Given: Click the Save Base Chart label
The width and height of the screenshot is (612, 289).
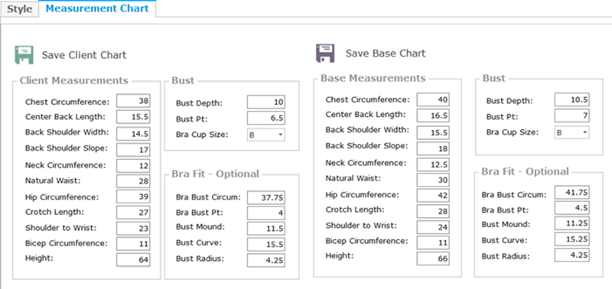Looking at the screenshot, I should [x=386, y=54].
